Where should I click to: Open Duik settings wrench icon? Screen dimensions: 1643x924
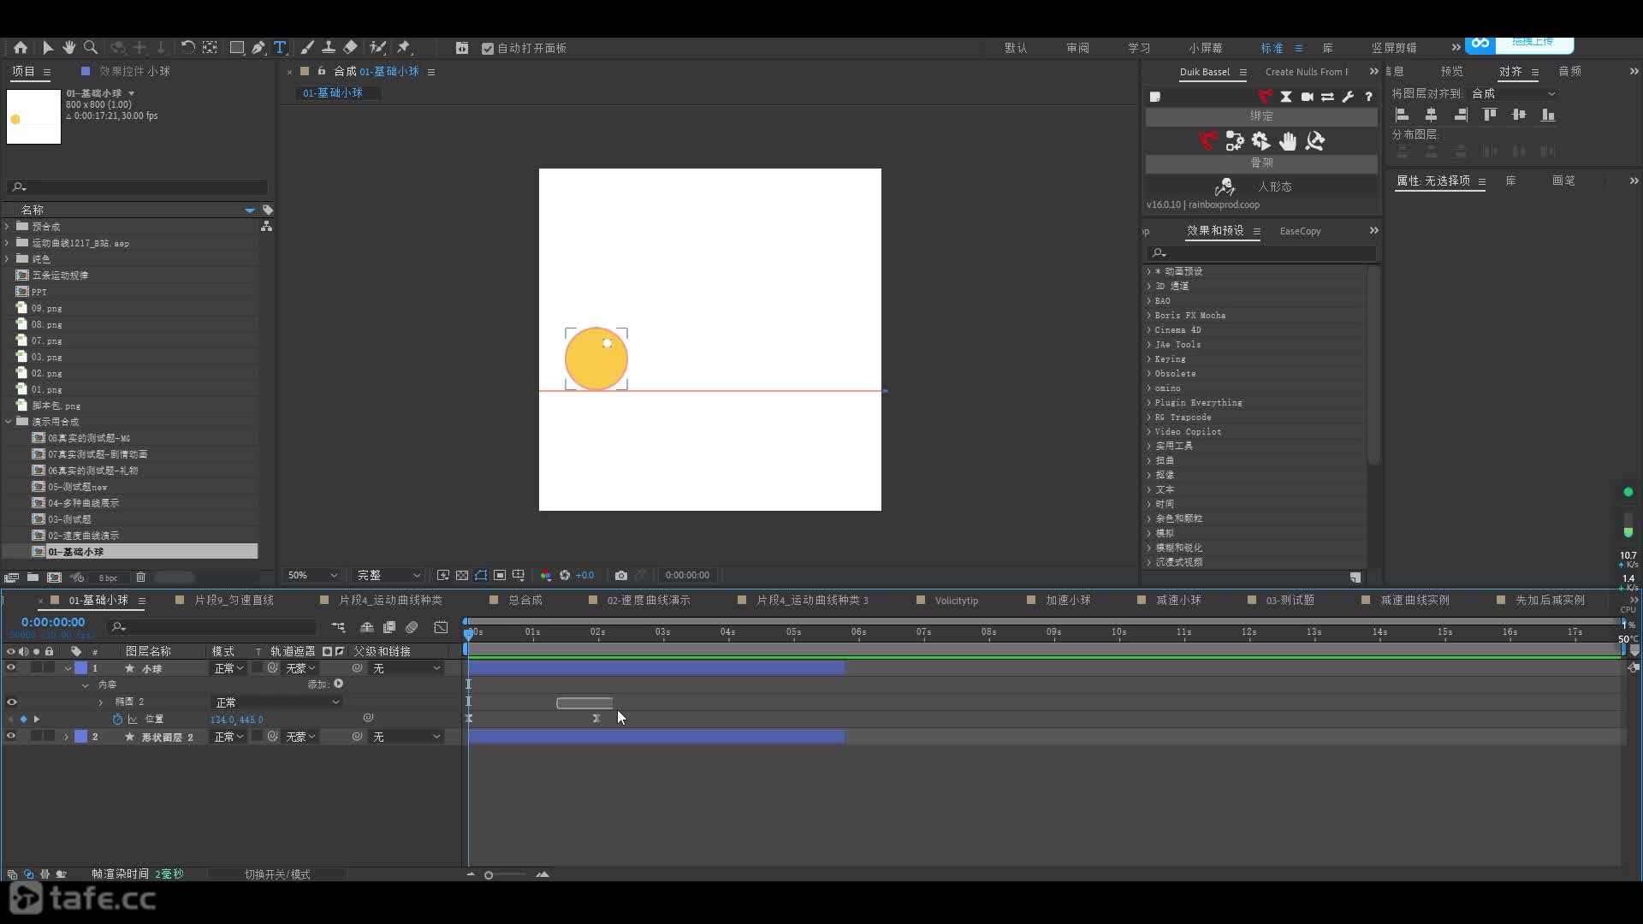pos(1348,97)
